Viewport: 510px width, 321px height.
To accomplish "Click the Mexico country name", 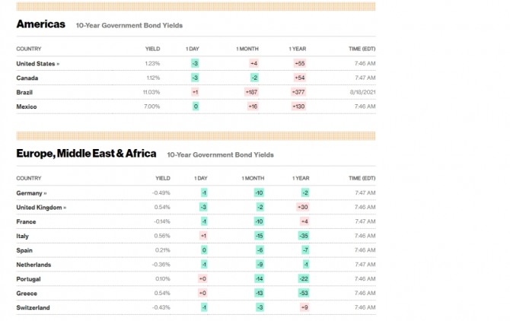I will coord(26,106).
